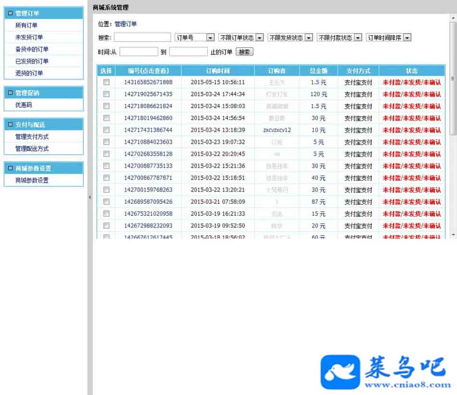Screen dimensions: 457x395
Task: Focus the 到 end date field
Action: tap(188, 52)
